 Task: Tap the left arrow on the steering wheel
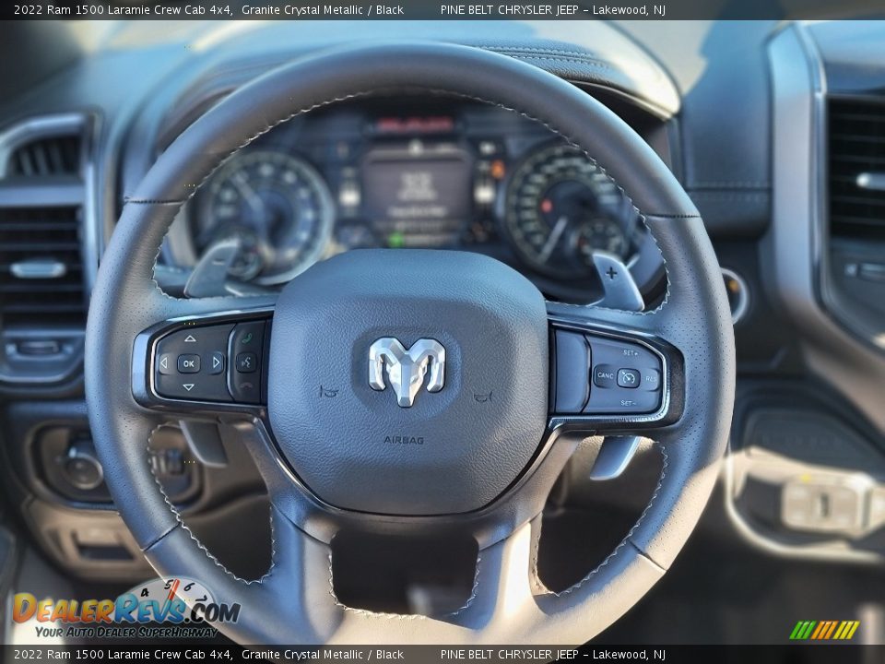click(164, 363)
